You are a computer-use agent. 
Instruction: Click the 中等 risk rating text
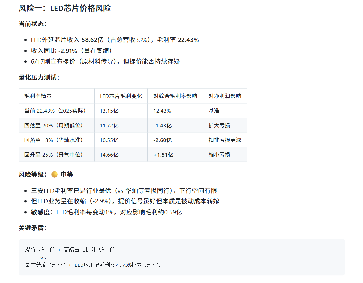(x=67, y=174)
